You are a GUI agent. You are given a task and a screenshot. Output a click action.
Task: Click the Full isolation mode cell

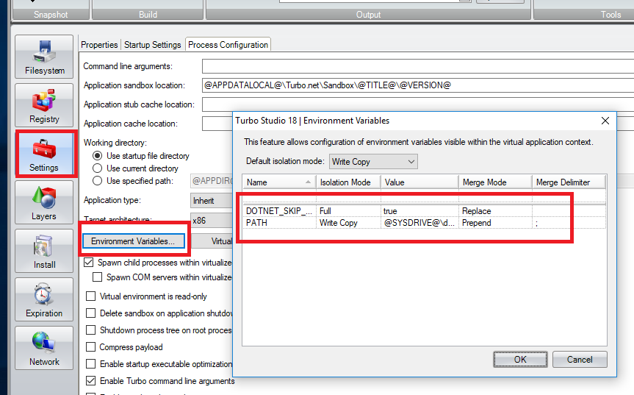pos(348,211)
